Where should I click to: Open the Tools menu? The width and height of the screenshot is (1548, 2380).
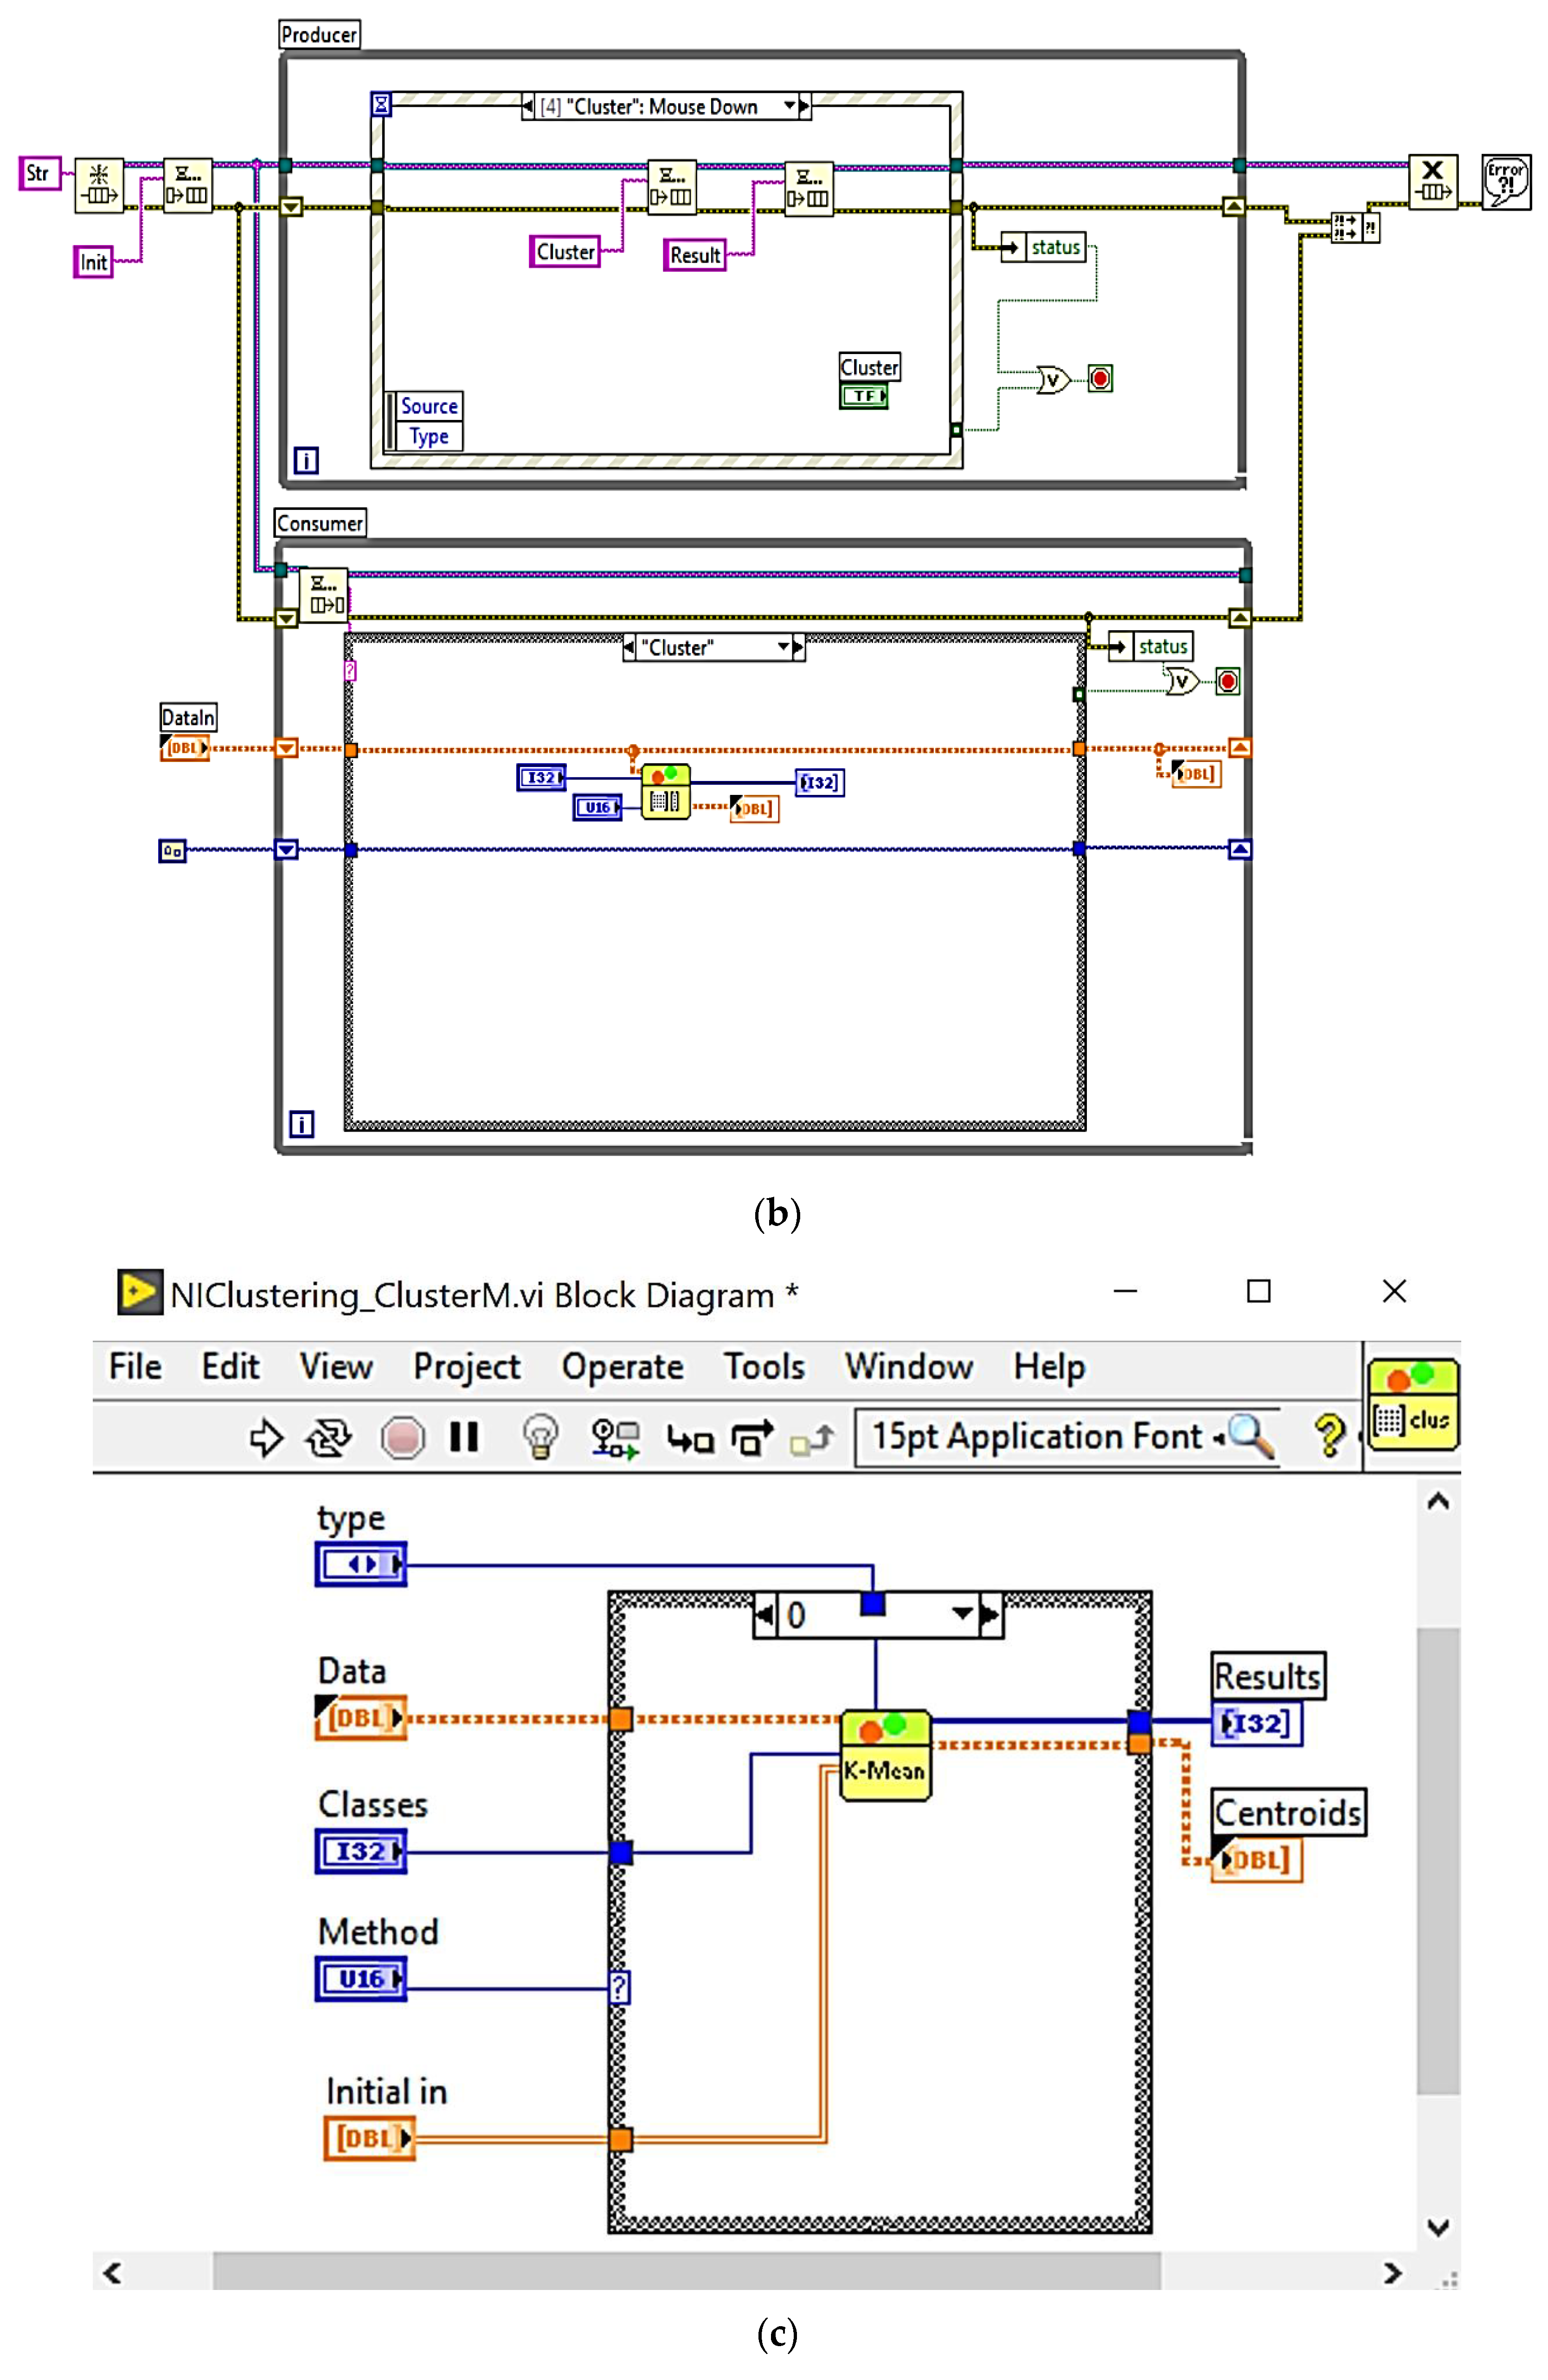pos(764,1367)
